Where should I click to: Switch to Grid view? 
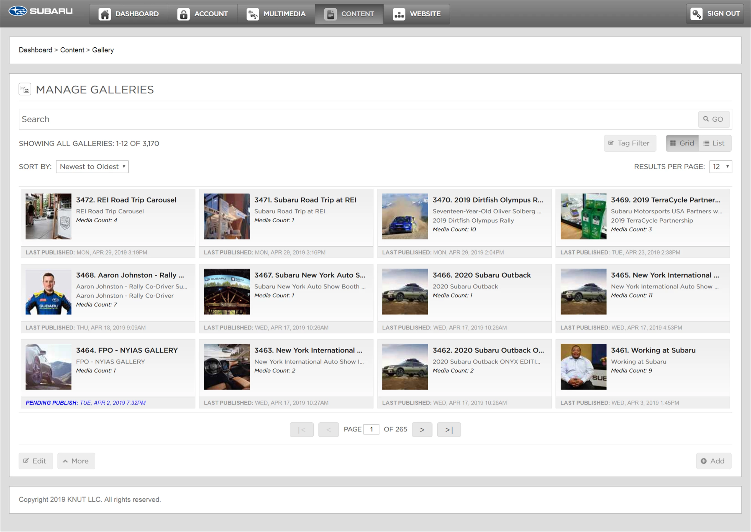[x=682, y=143]
